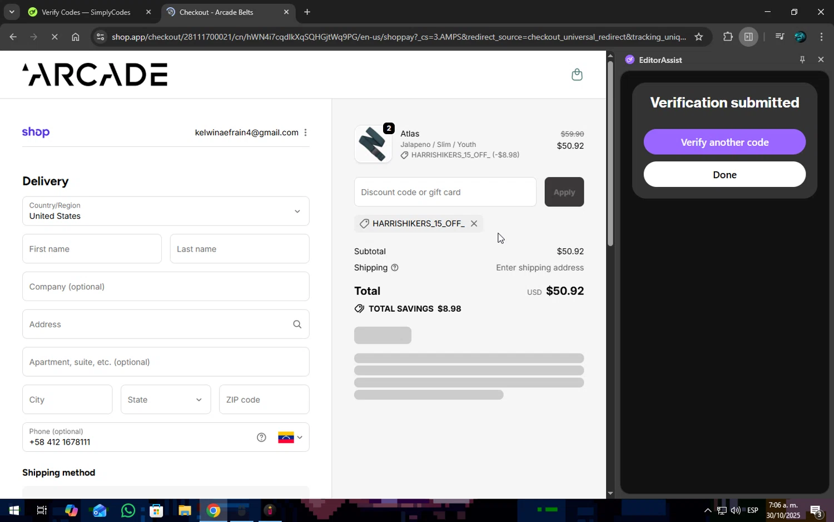Focus the Last name field

pos(239,249)
